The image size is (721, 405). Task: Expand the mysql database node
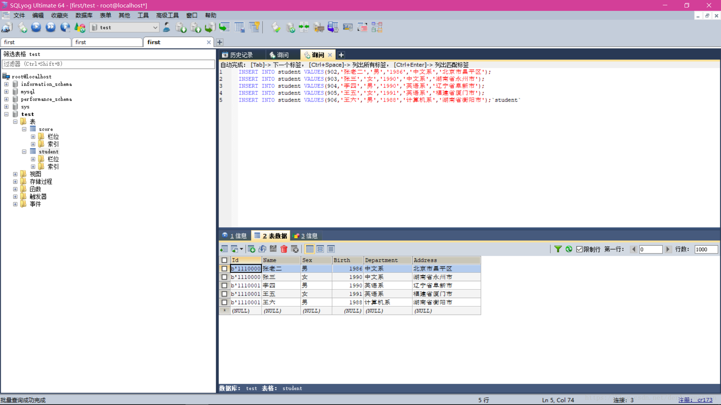pos(6,92)
